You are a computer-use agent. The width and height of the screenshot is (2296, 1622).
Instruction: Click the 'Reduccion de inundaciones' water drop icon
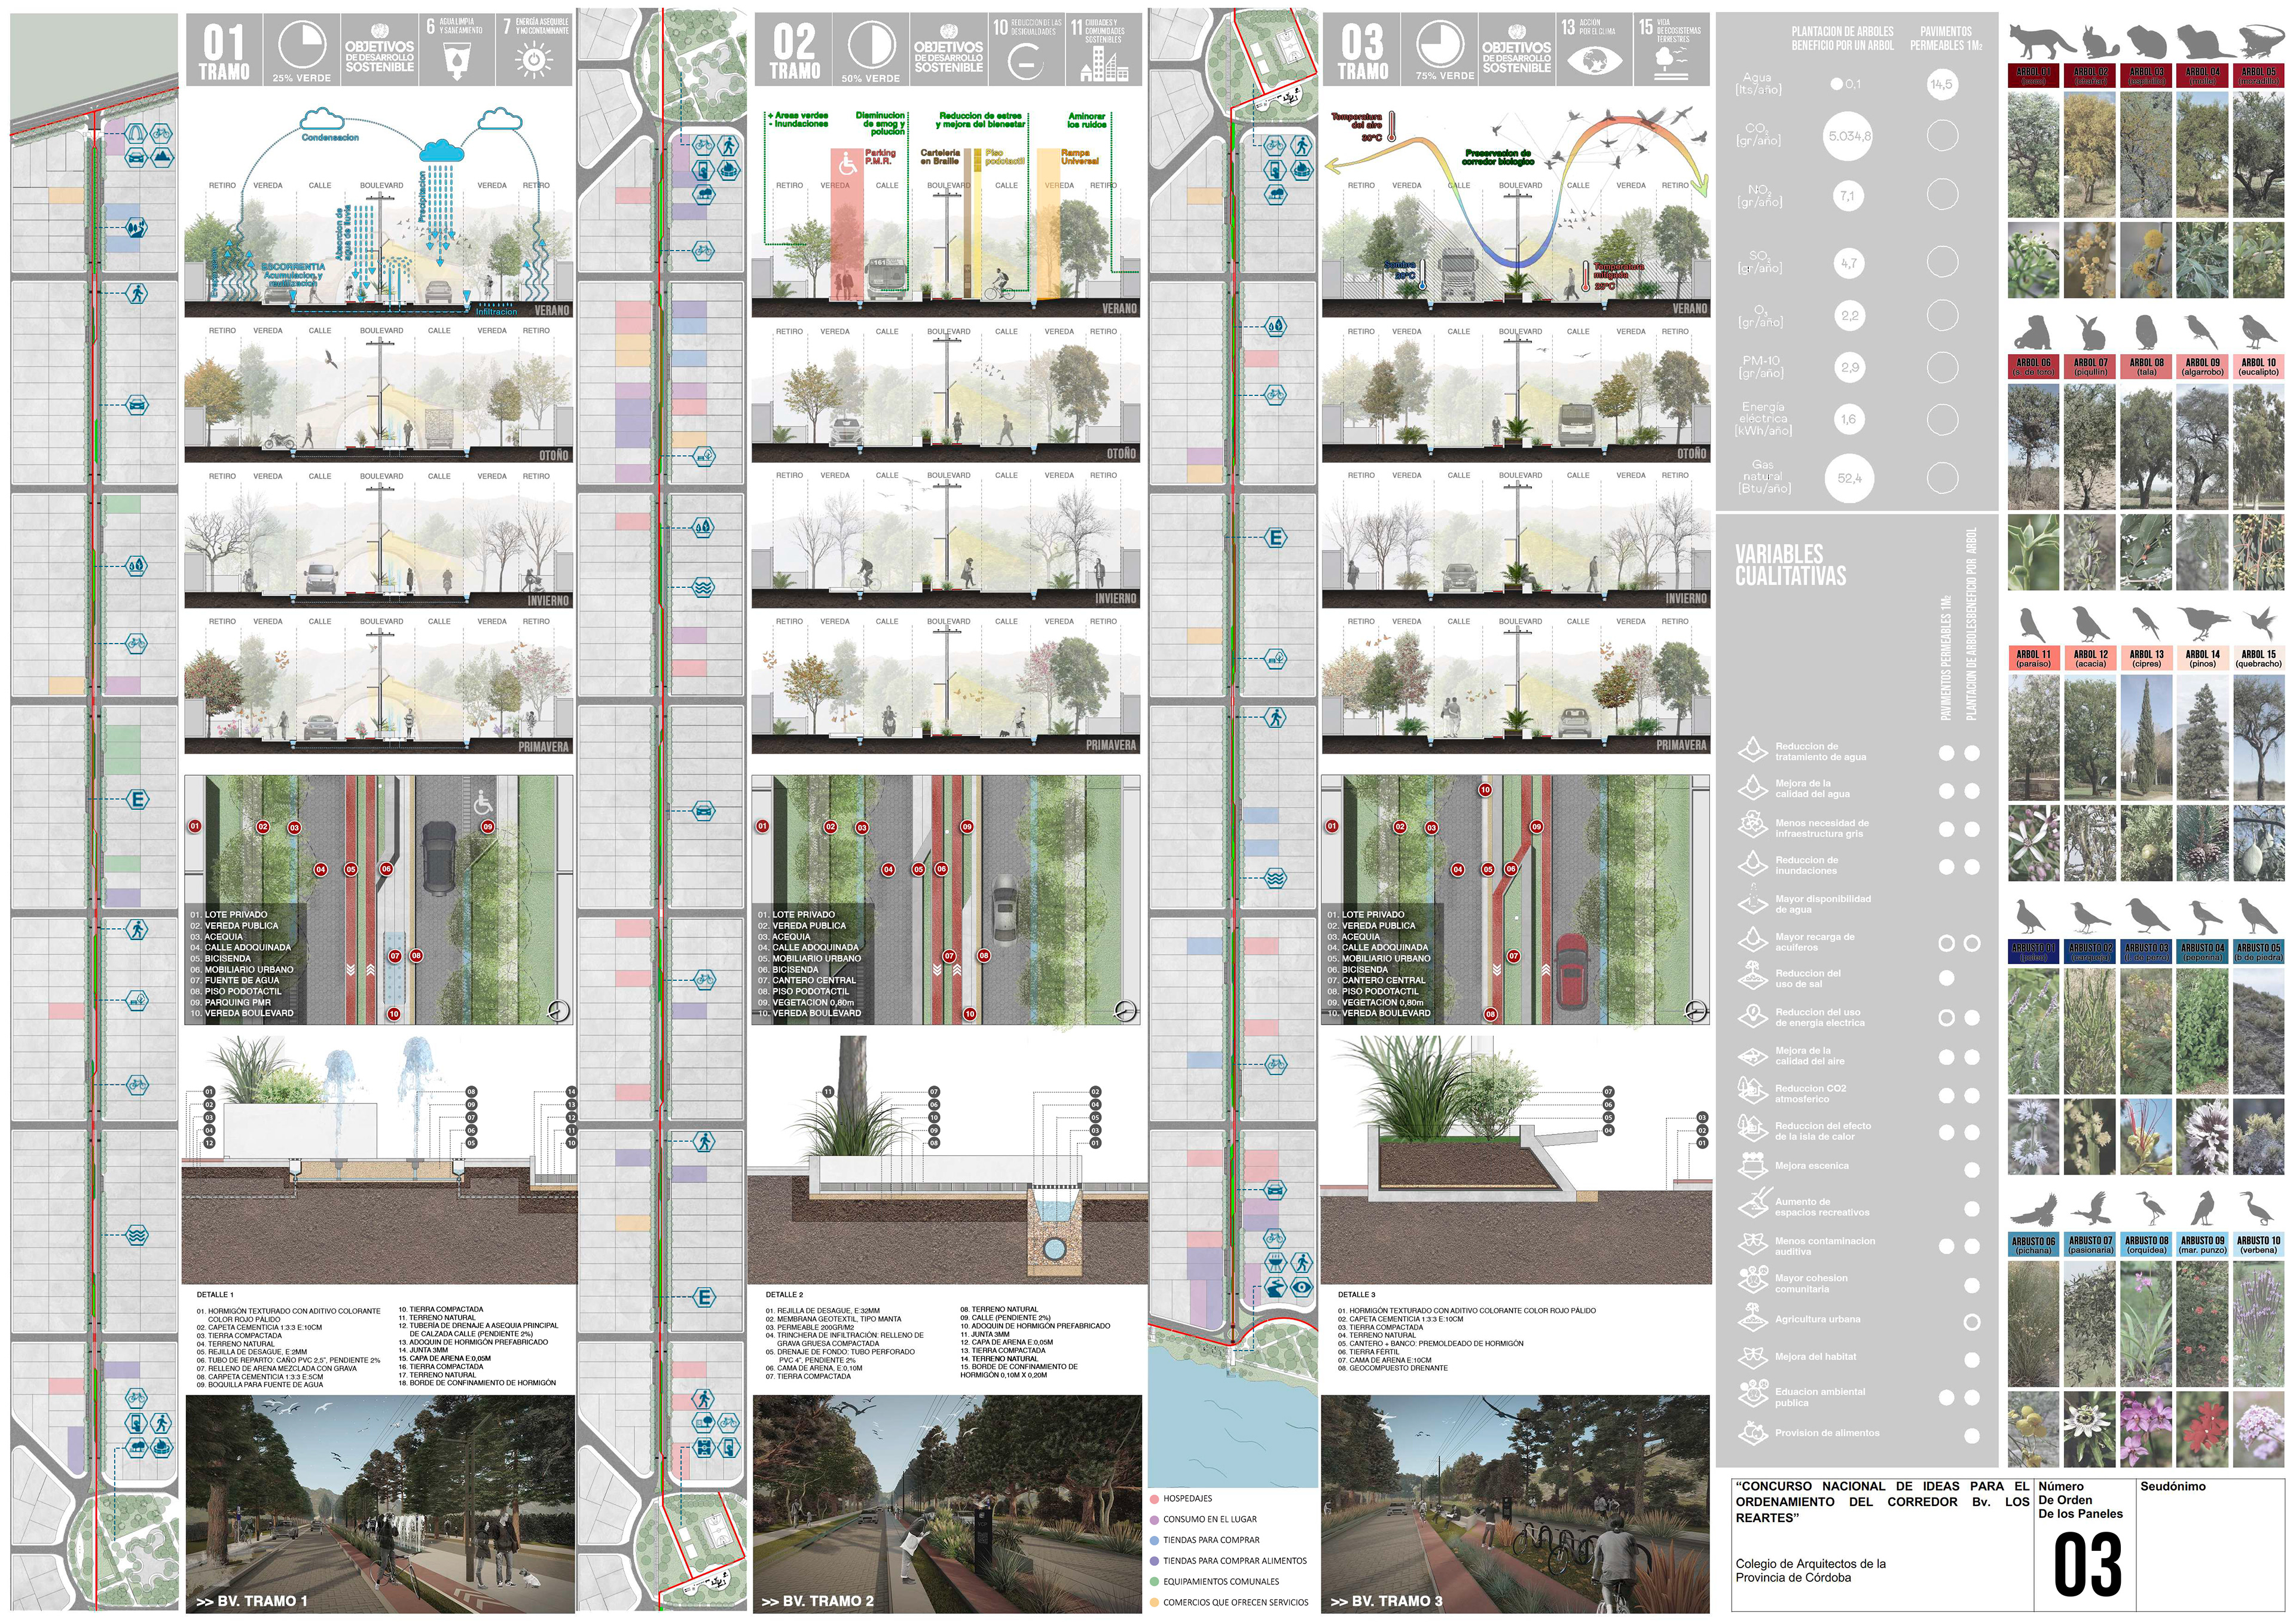(x=1752, y=864)
